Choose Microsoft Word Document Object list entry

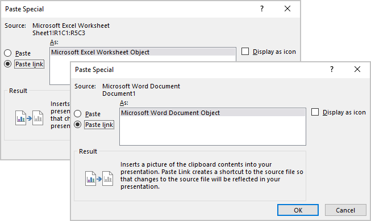pos(212,113)
